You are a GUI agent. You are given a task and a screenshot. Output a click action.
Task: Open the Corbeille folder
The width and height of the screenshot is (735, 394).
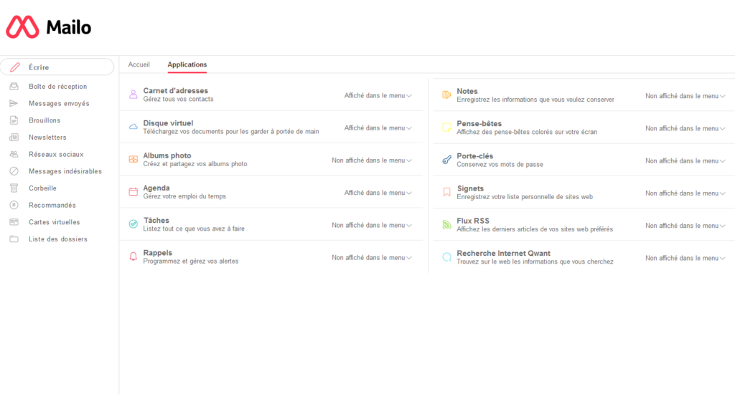[42, 188]
